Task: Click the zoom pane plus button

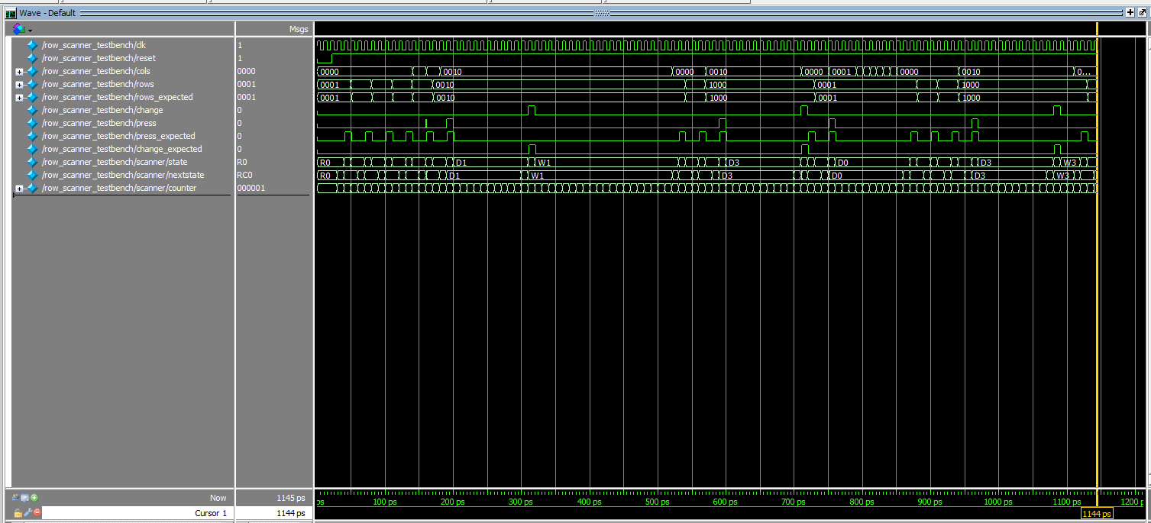Action: click(x=1130, y=13)
